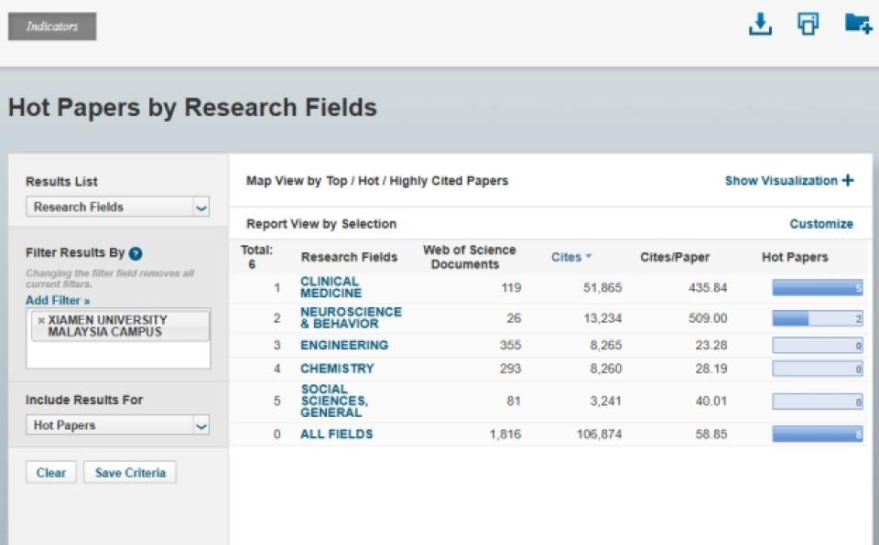Screen dimensions: 879x545
Task: Click the All Fields hot papers bar
Action: [817, 434]
